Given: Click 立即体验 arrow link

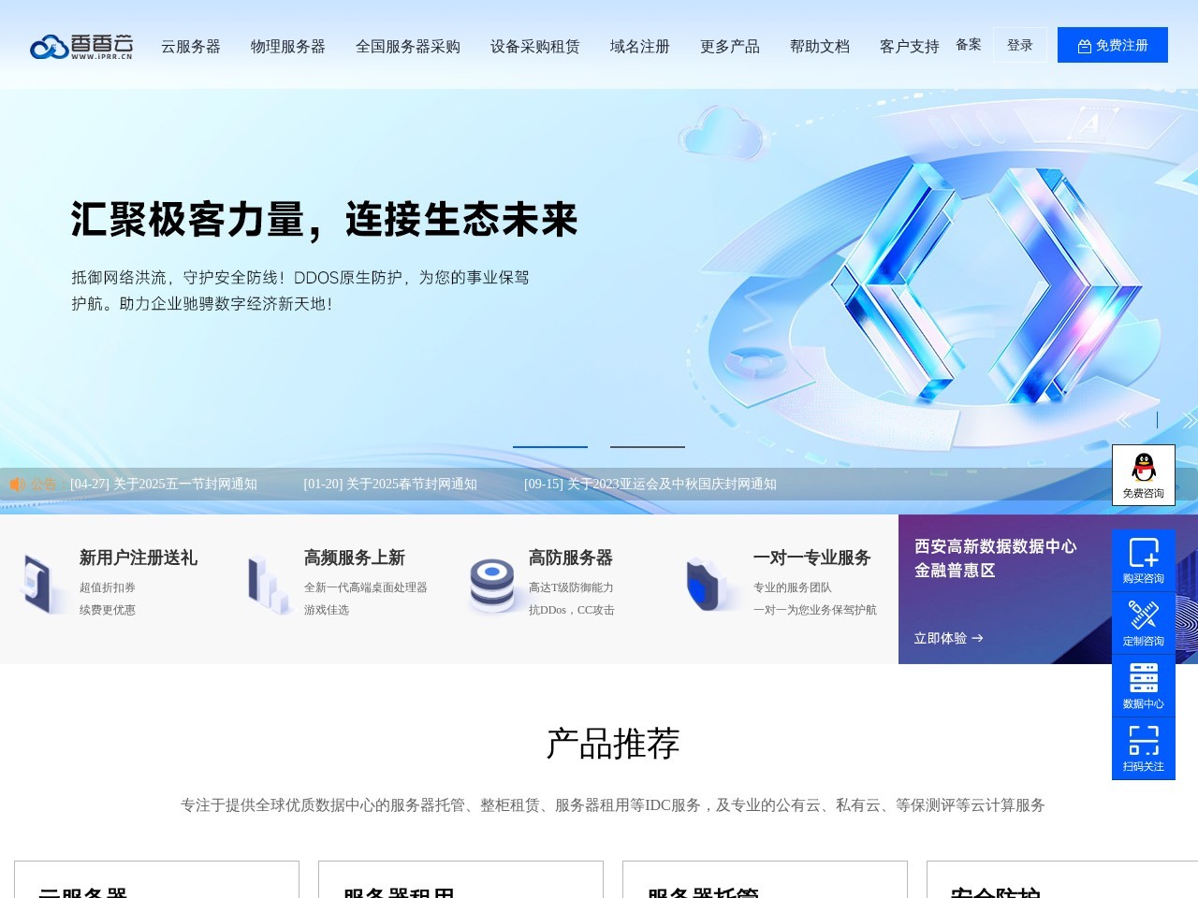Looking at the screenshot, I should [949, 638].
